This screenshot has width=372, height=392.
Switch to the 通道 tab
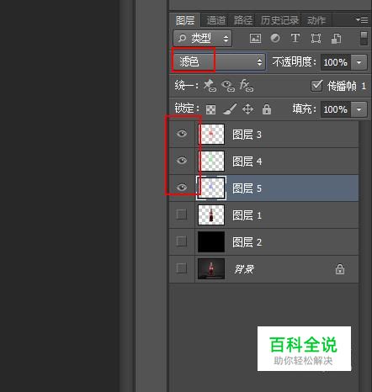[216, 20]
